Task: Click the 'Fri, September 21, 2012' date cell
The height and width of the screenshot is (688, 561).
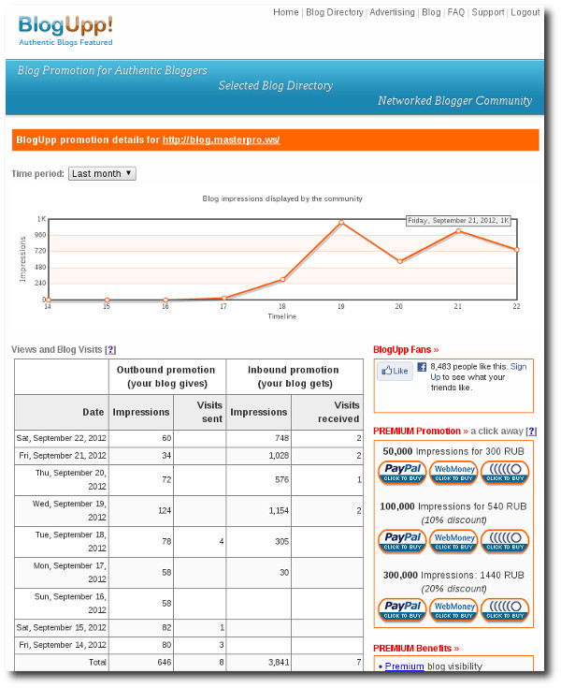Action: [62, 456]
